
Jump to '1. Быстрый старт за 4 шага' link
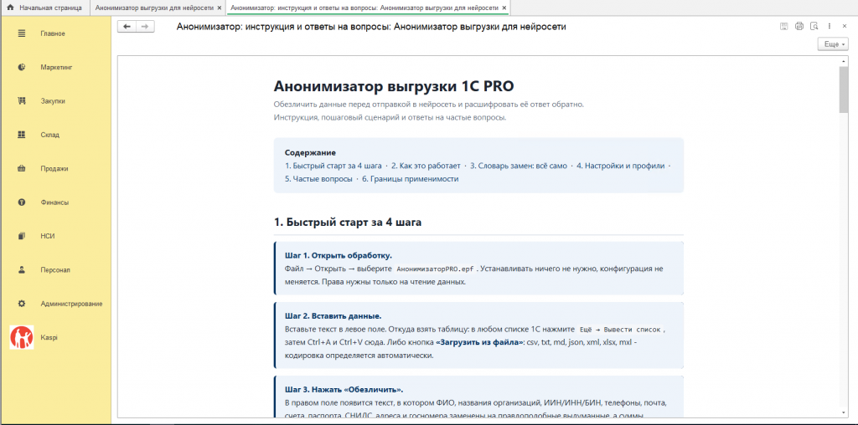click(x=333, y=166)
